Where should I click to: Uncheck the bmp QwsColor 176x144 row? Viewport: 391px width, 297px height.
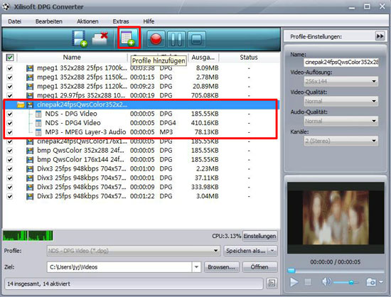(x=9, y=160)
